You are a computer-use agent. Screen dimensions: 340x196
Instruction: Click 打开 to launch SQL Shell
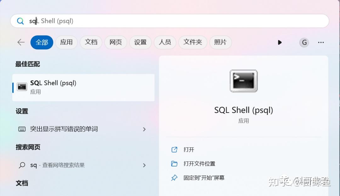pyautogui.click(x=189, y=150)
